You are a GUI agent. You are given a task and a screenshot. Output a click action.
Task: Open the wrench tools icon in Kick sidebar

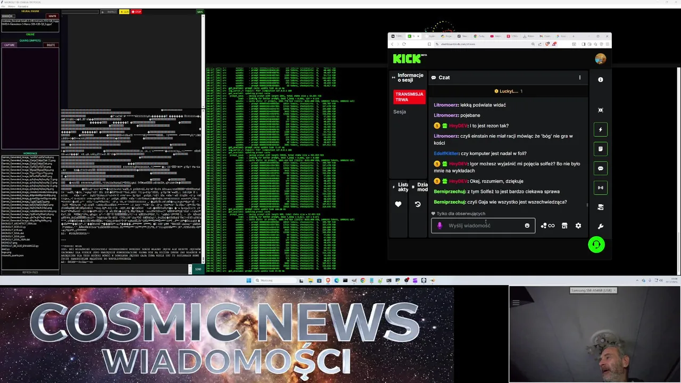click(601, 227)
